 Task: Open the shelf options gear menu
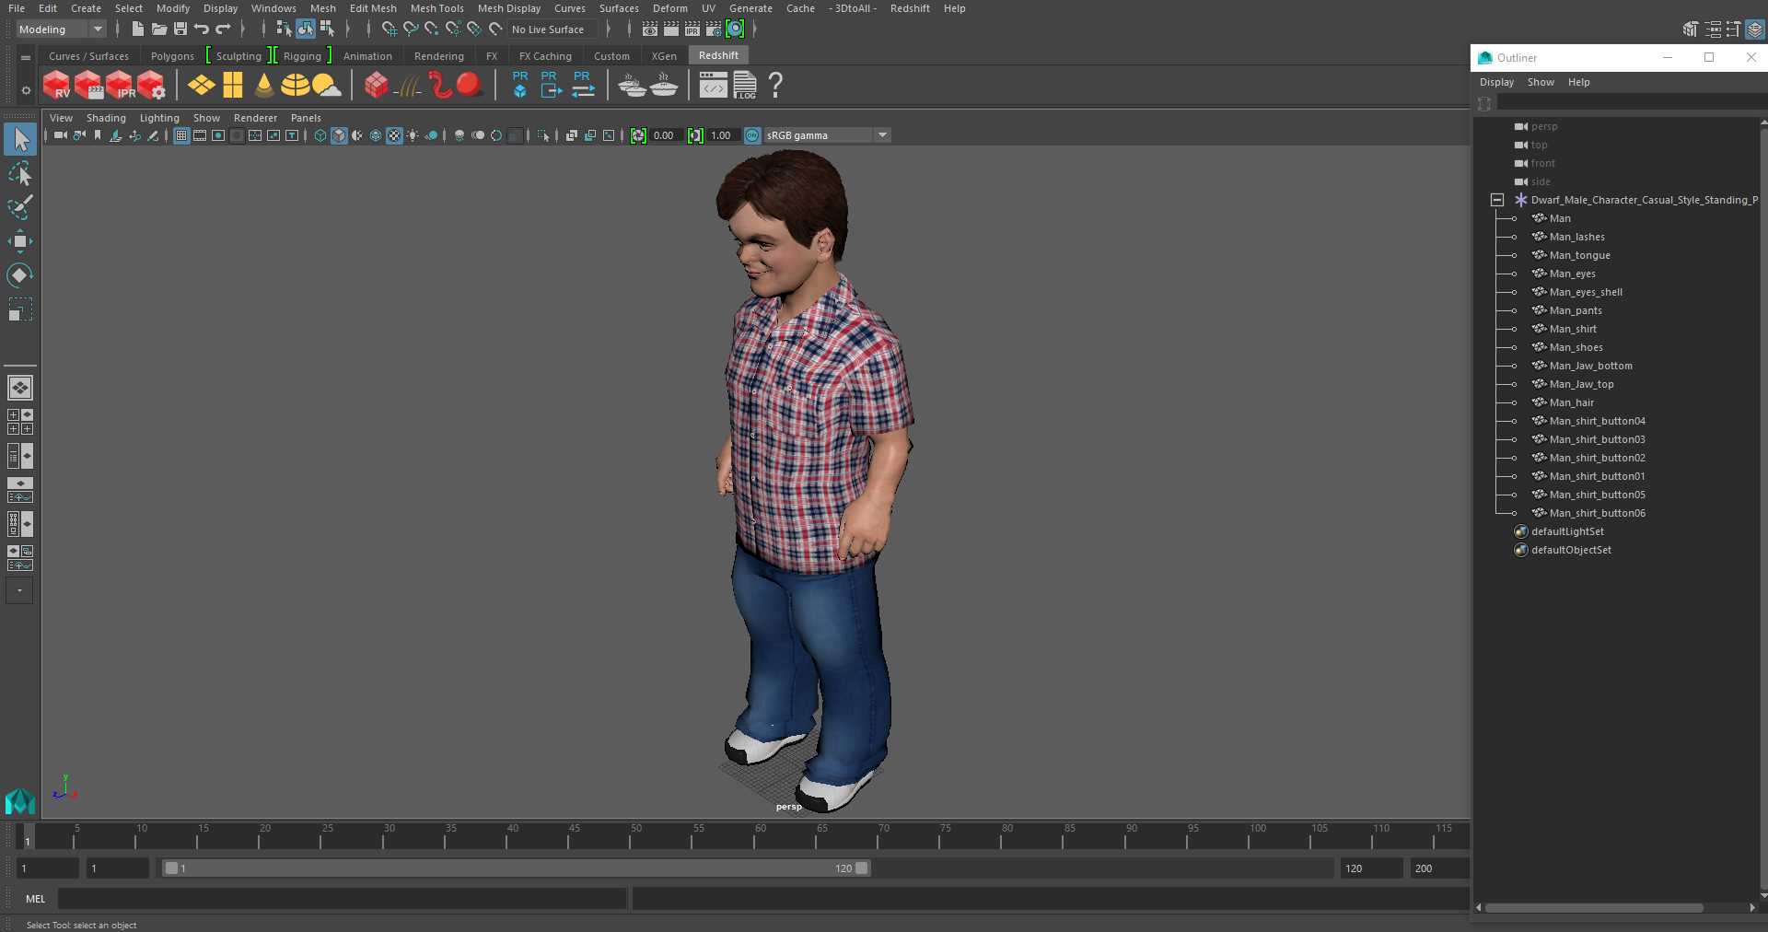pyautogui.click(x=26, y=90)
